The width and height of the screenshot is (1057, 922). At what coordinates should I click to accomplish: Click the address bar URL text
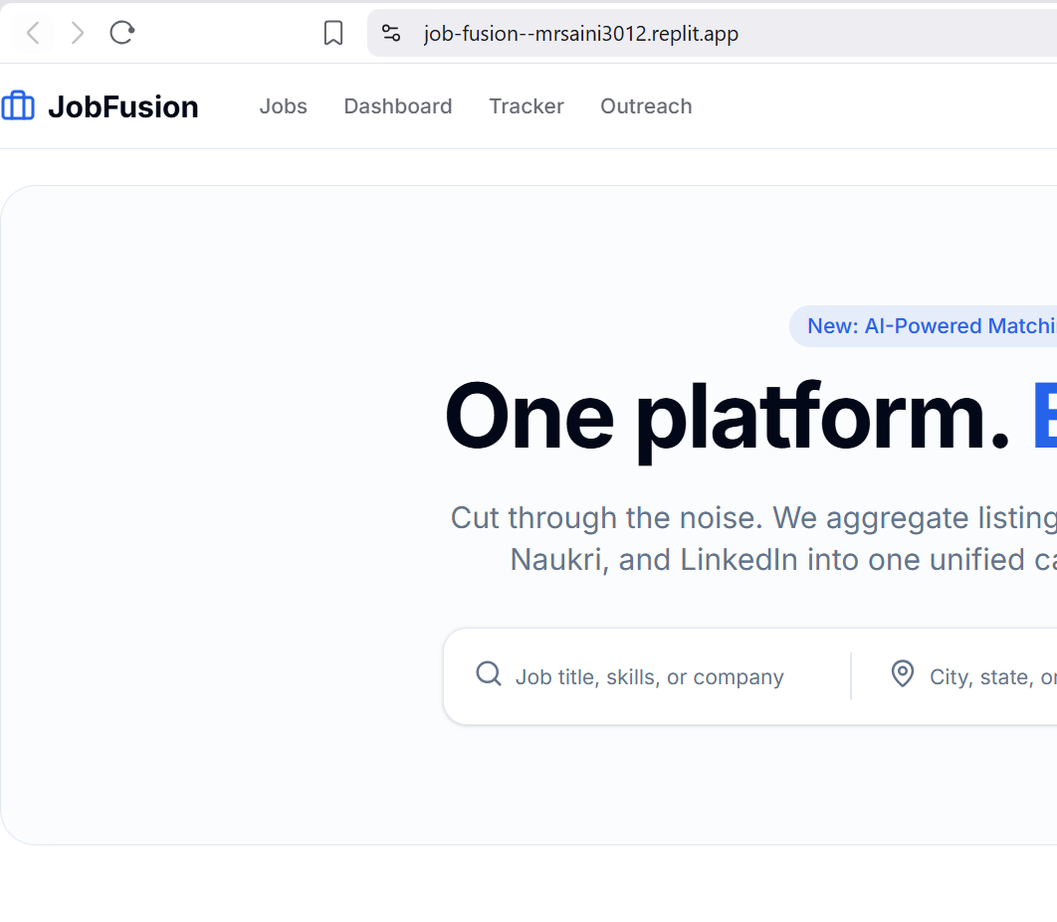[x=580, y=33]
